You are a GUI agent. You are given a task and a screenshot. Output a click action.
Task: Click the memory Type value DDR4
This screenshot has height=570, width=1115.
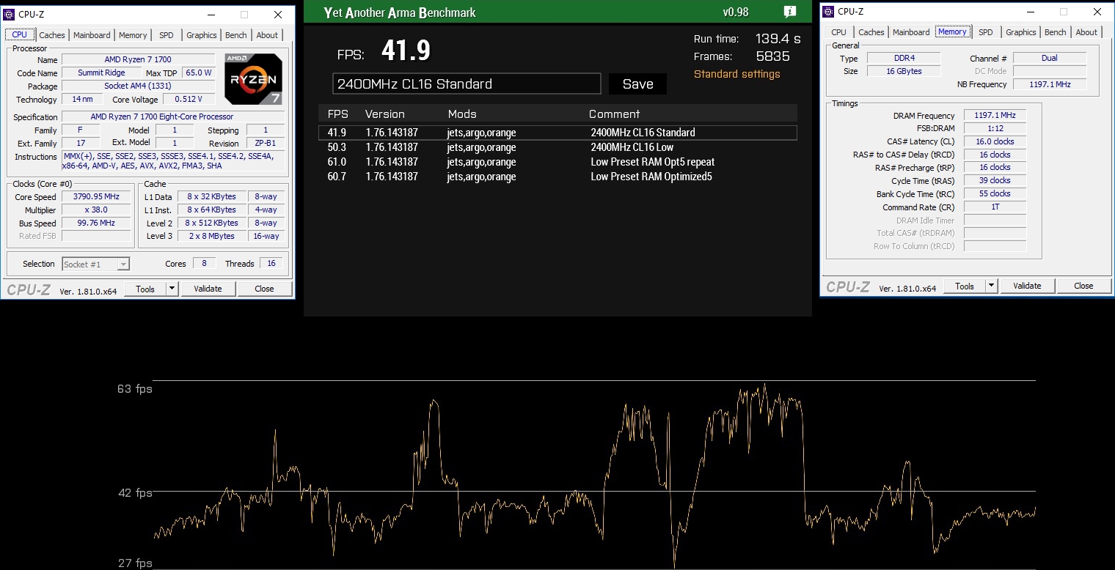[x=904, y=58]
